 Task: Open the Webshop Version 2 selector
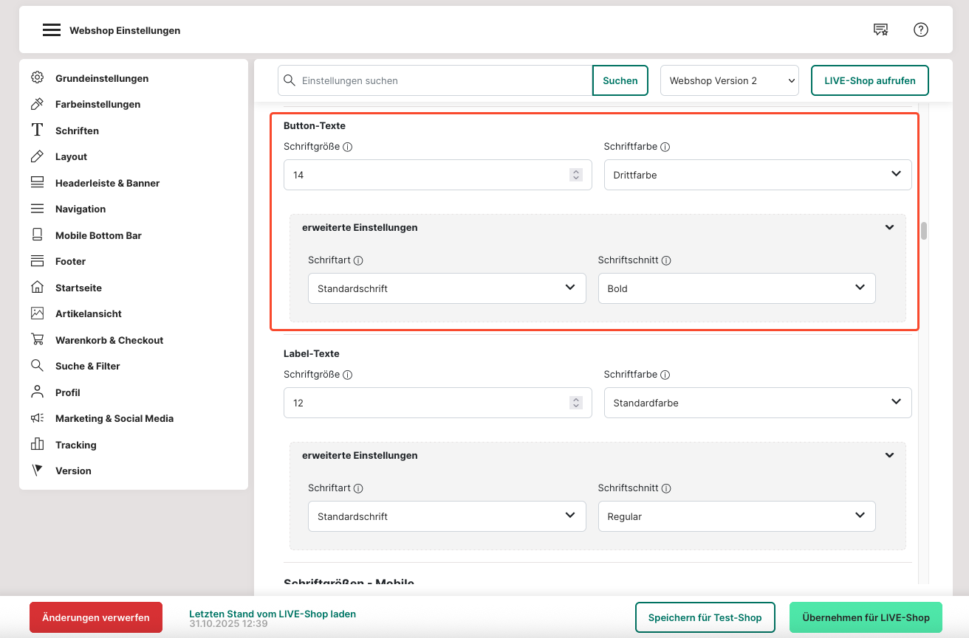(729, 80)
